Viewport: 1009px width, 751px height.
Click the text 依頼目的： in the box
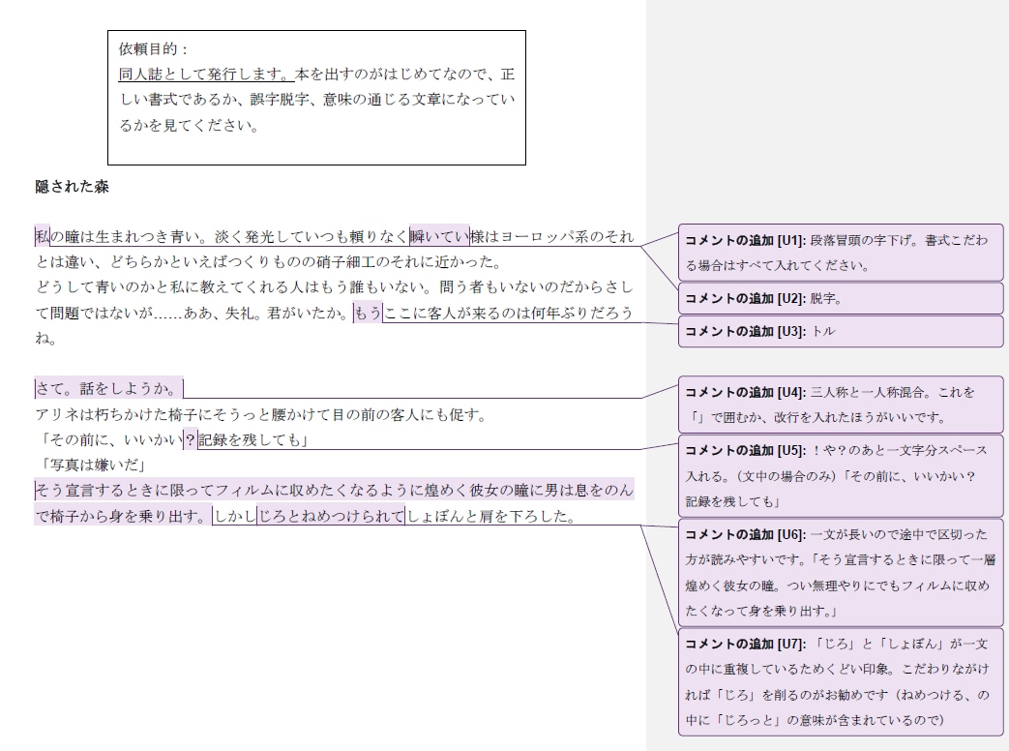click(x=154, y=49)
